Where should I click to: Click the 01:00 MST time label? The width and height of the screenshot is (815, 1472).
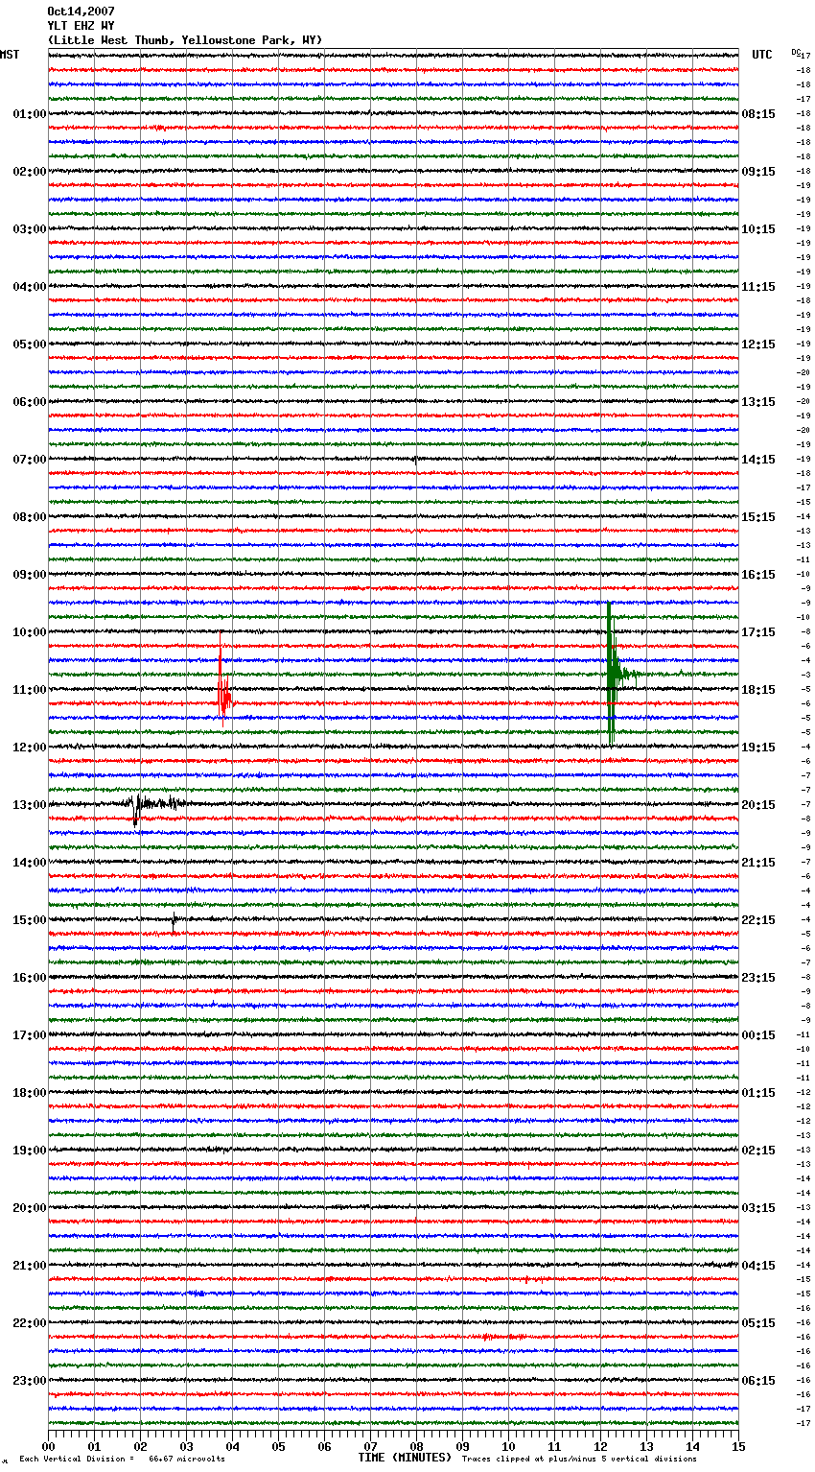30,114
